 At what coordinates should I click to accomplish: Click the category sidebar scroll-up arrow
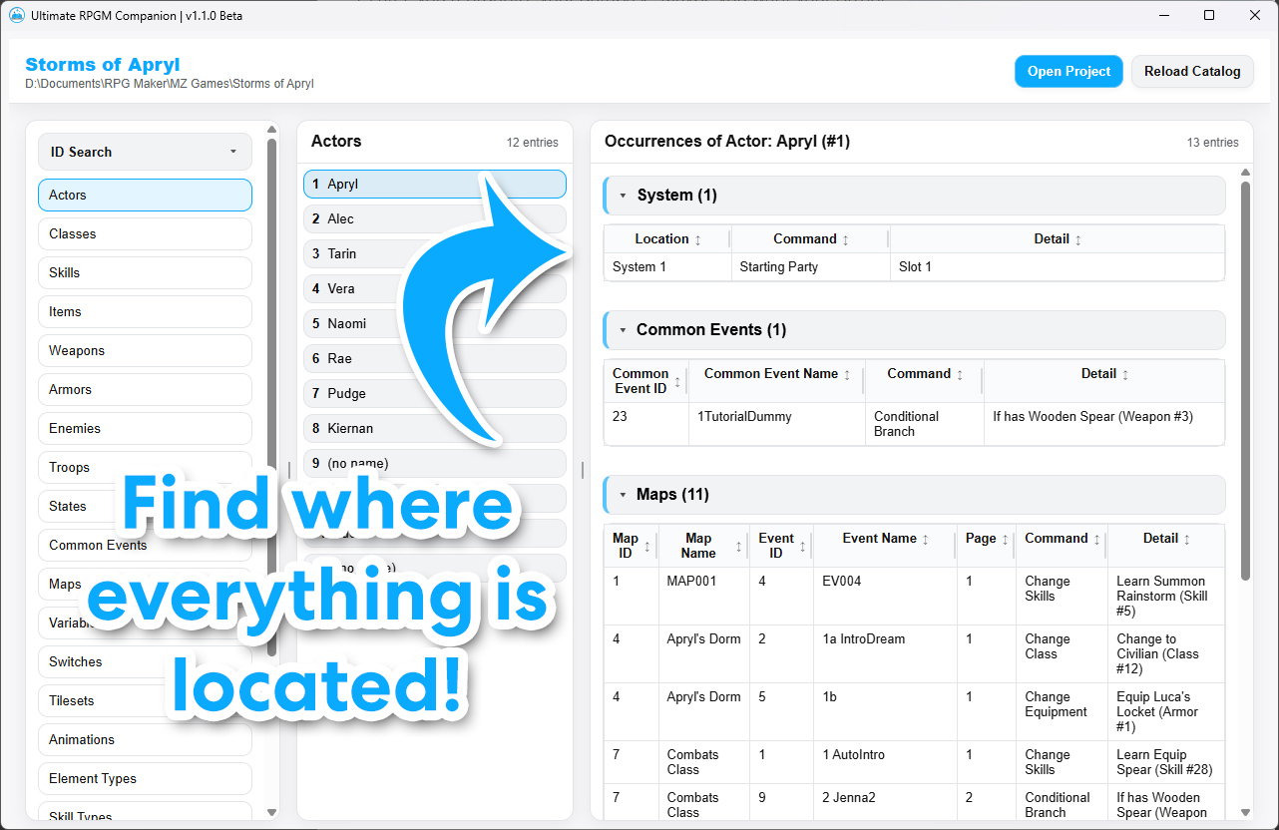click(x=272, y=130)
